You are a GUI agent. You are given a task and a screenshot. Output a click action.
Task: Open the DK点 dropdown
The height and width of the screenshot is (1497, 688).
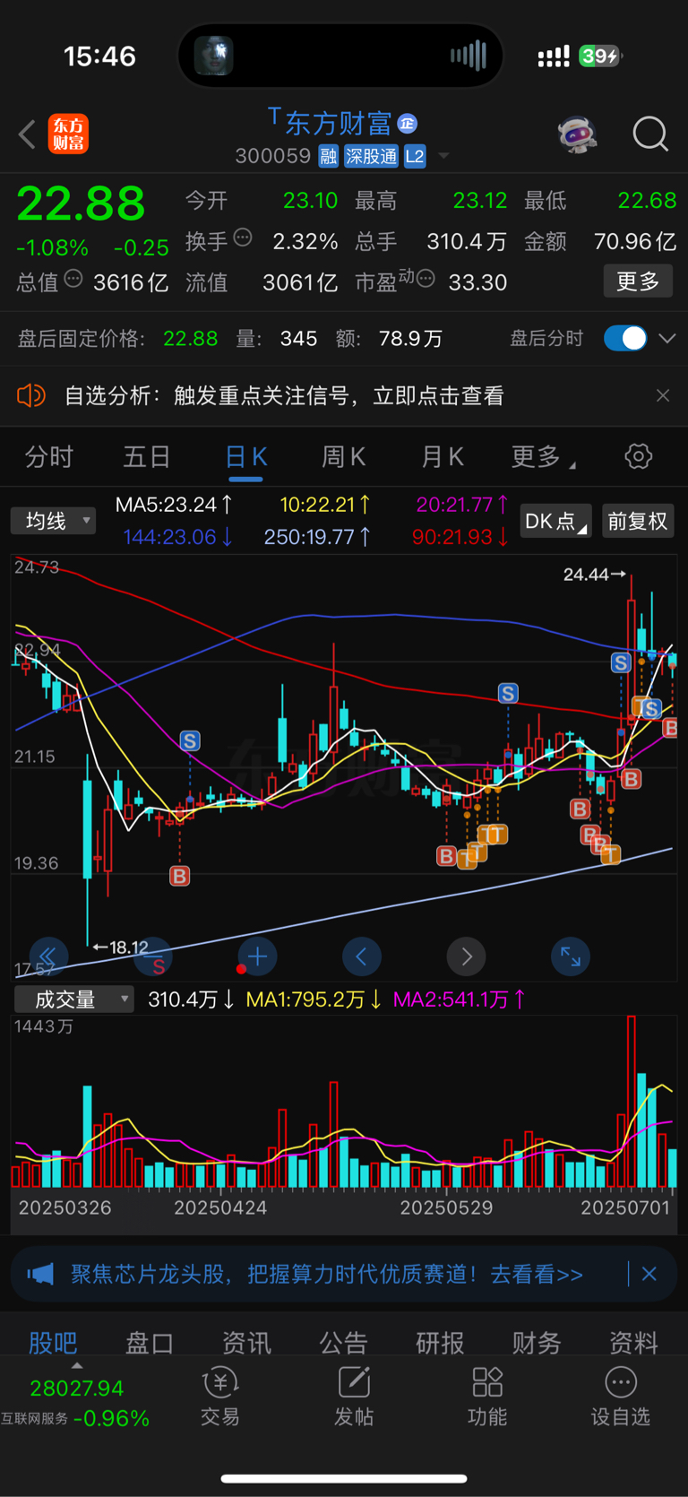coord(556,521)
